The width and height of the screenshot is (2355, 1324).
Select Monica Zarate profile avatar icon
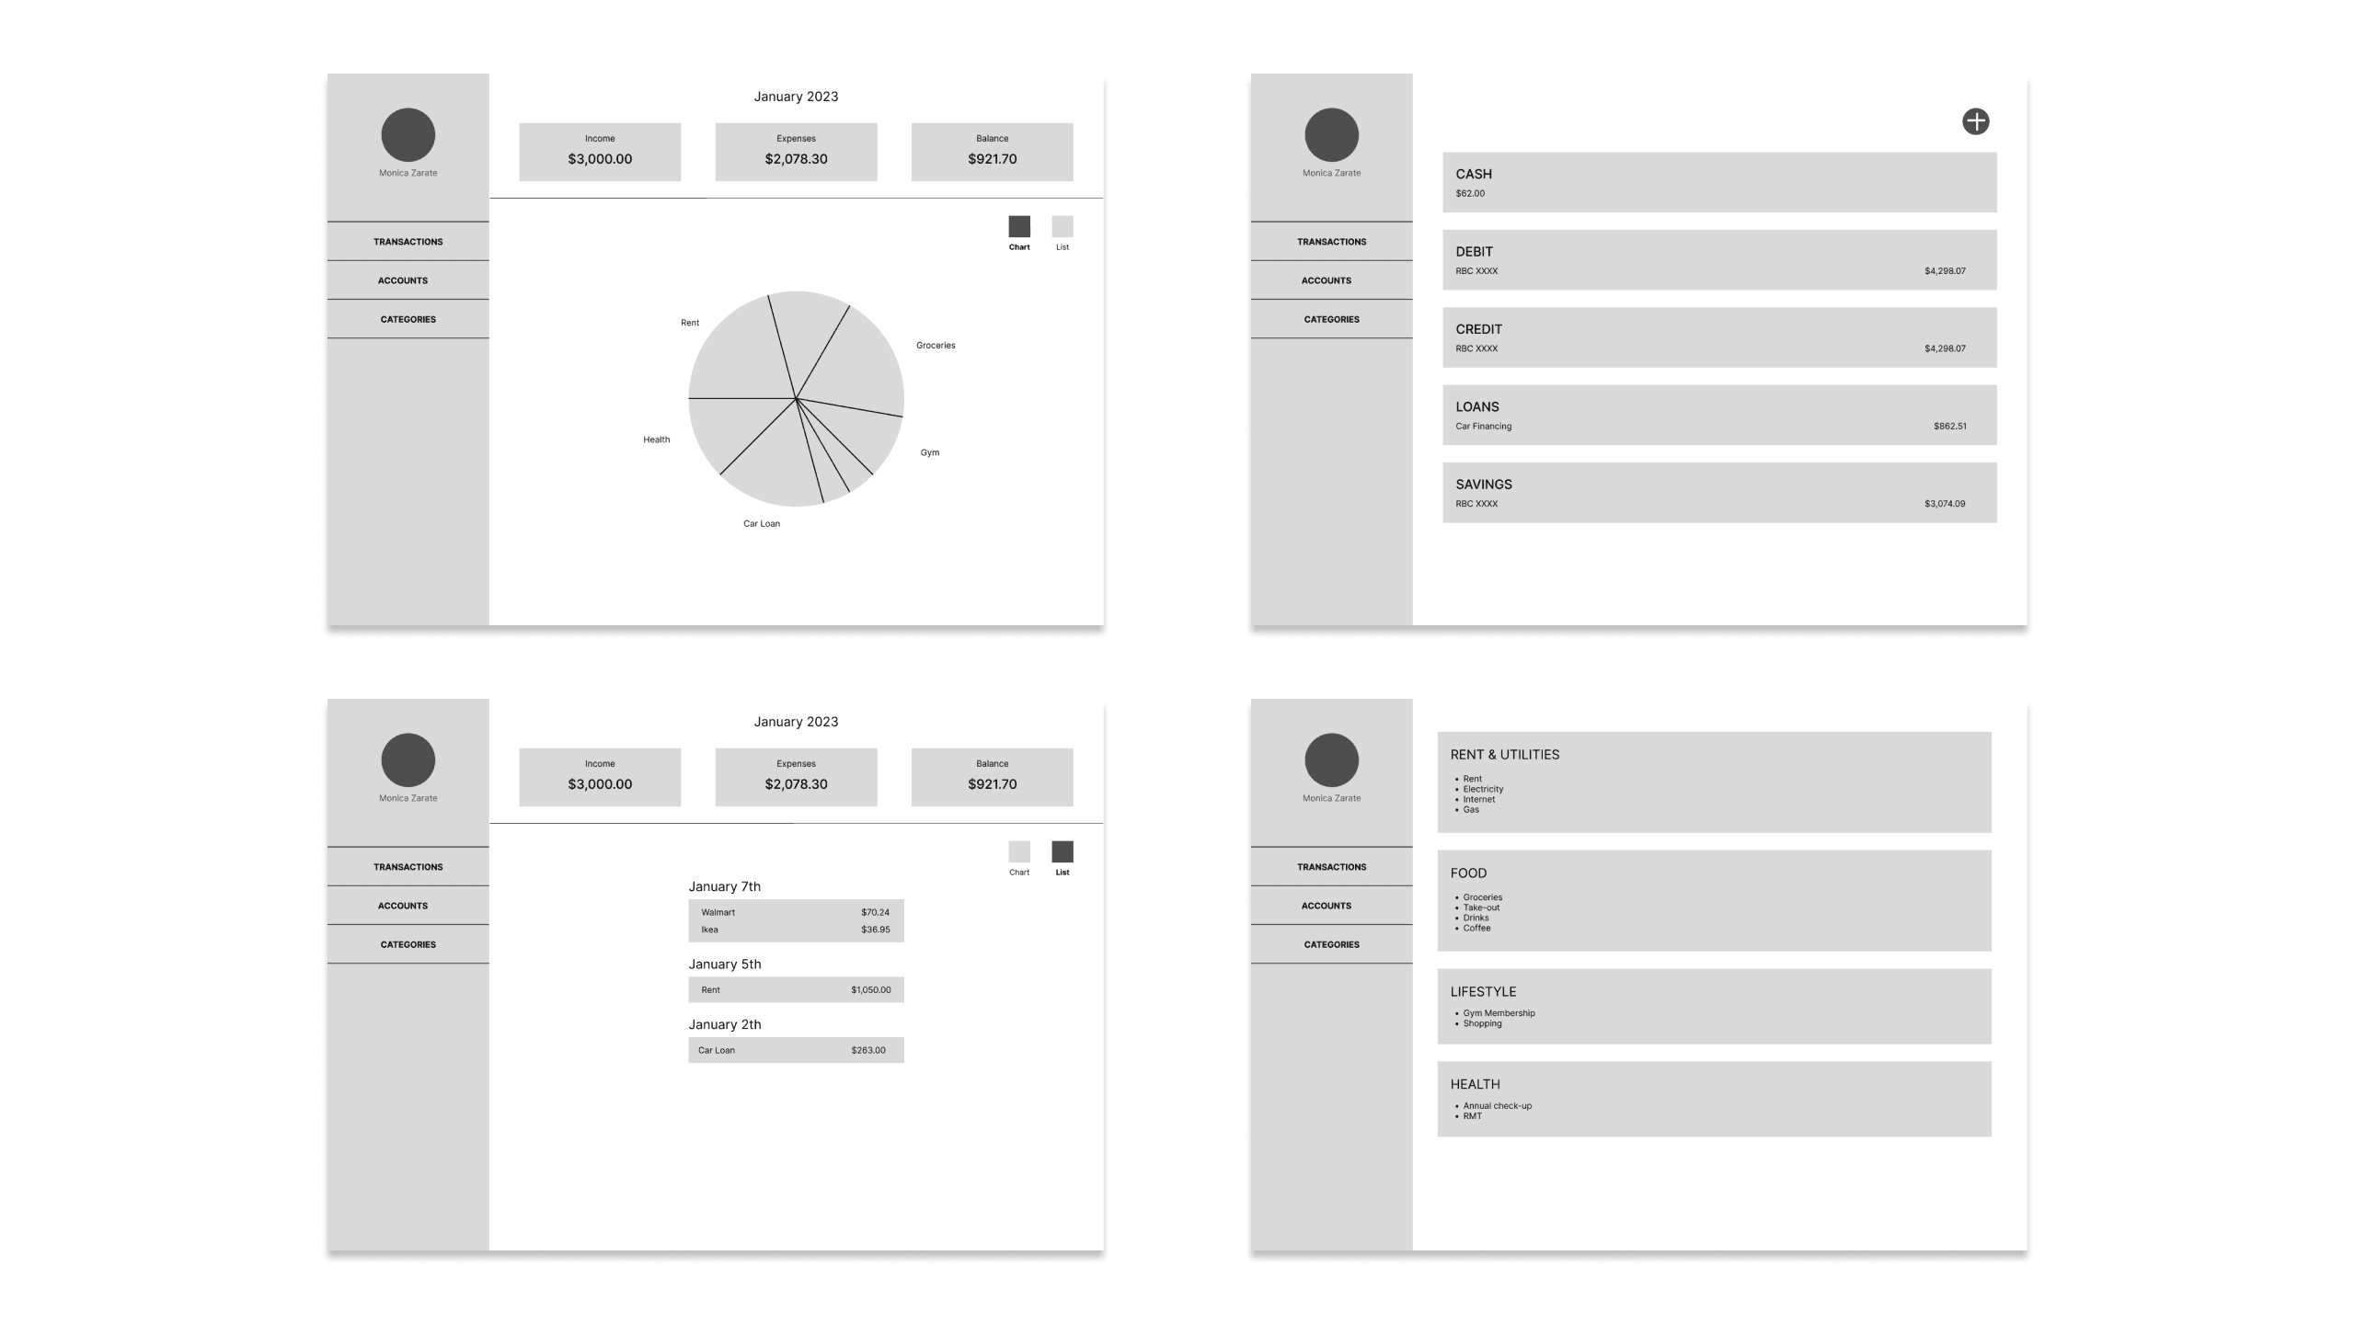tap(408, 134)
